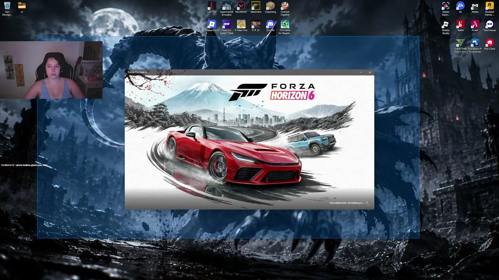Click the CanBartu12 chat message overlay
Viewport: 499px width, 280px height.
click(x=24, y=165)
